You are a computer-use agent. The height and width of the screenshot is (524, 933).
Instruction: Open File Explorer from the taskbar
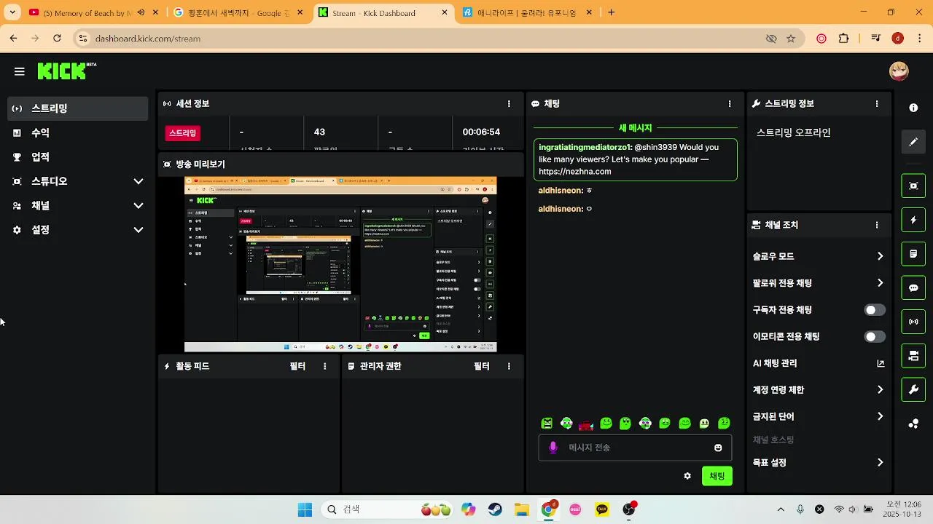coord(521,509)
